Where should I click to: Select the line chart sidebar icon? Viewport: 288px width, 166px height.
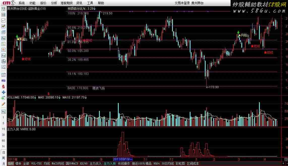4,21
